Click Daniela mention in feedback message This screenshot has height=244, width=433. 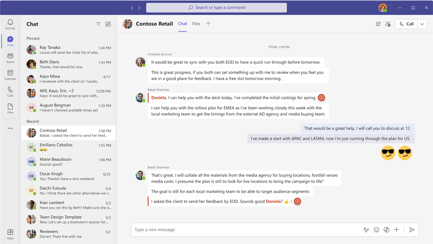point(273,201)
